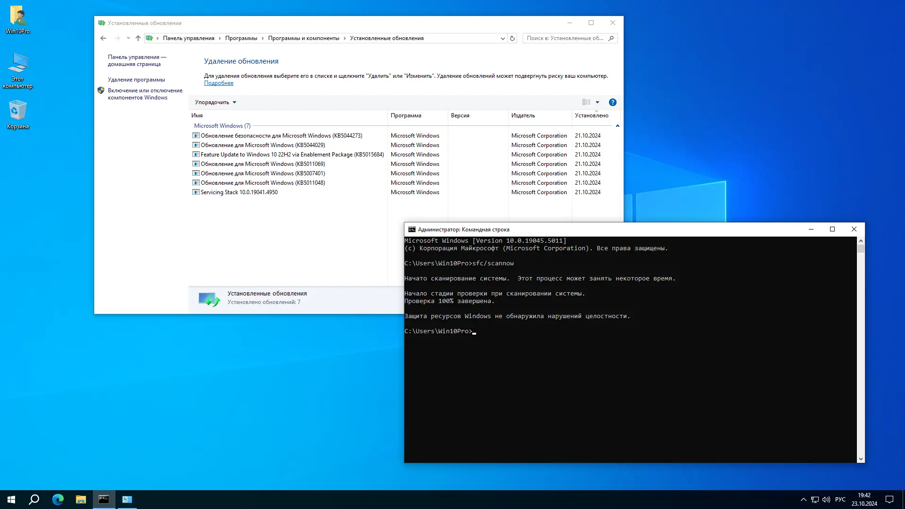Click the Back arrow in Control Panel
The image size is (905, 509).
click(103, 38)
